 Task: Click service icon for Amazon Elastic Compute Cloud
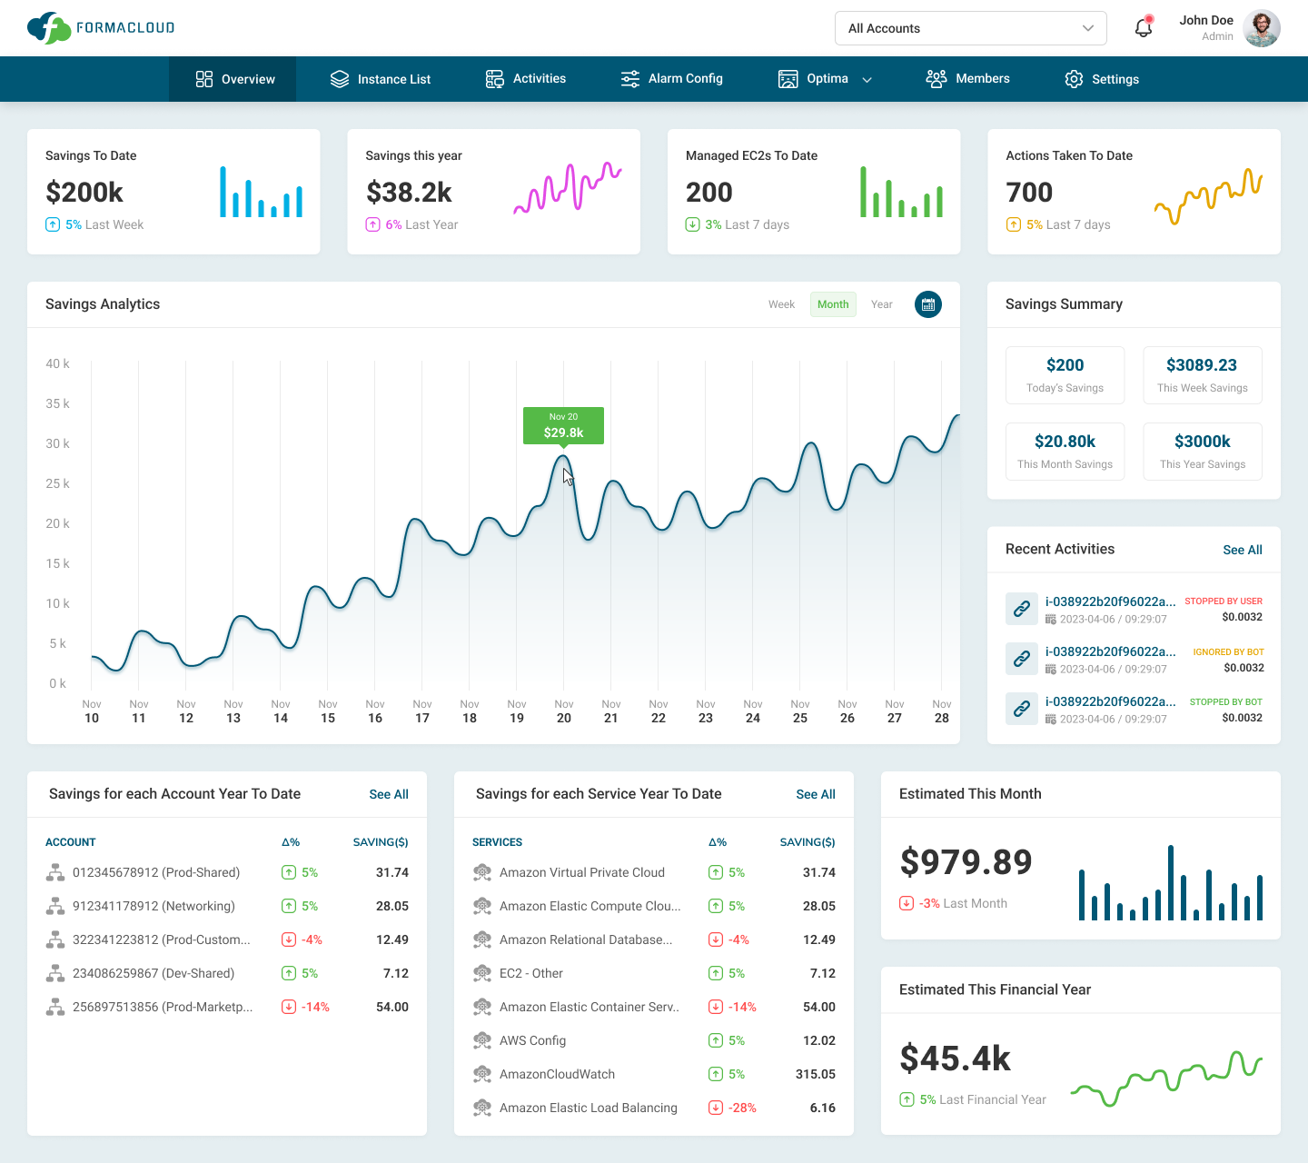[482, 906]
